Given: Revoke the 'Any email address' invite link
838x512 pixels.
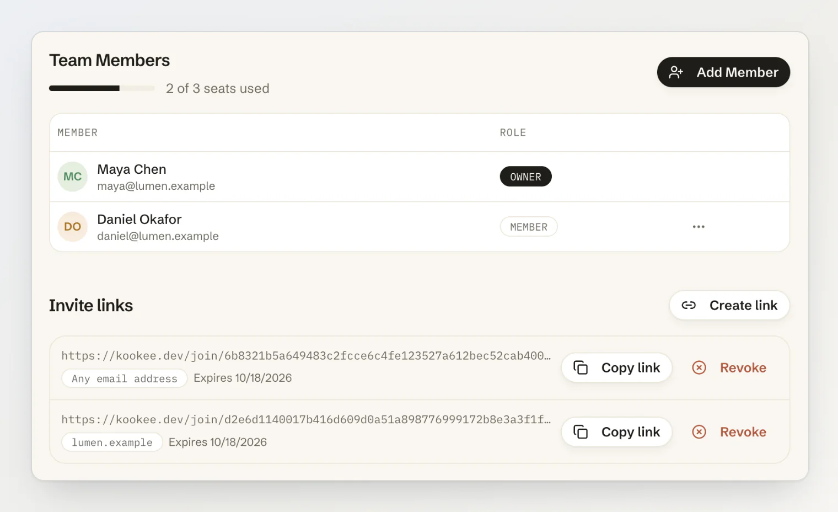Looking at the screenshot, I should tap(729, 367).
